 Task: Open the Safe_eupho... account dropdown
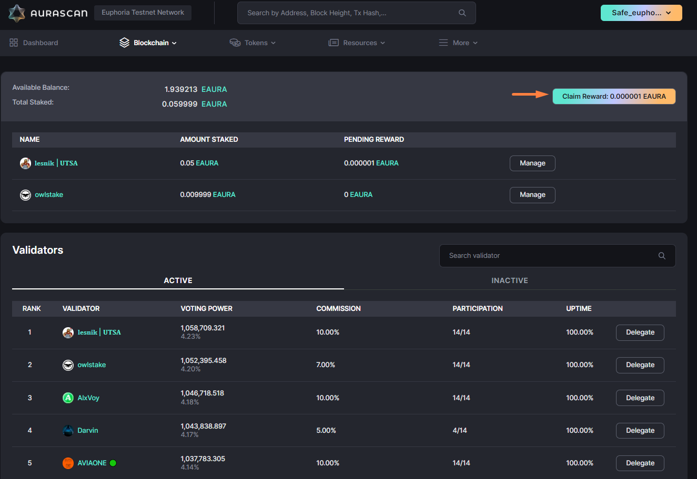[x=641, y=13]
